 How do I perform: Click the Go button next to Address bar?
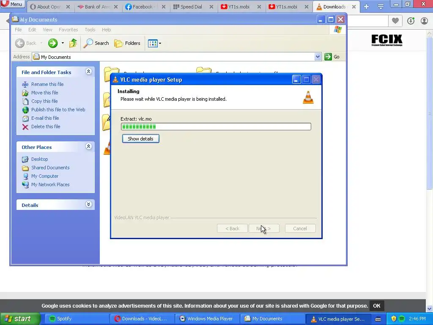pos(332,57)
